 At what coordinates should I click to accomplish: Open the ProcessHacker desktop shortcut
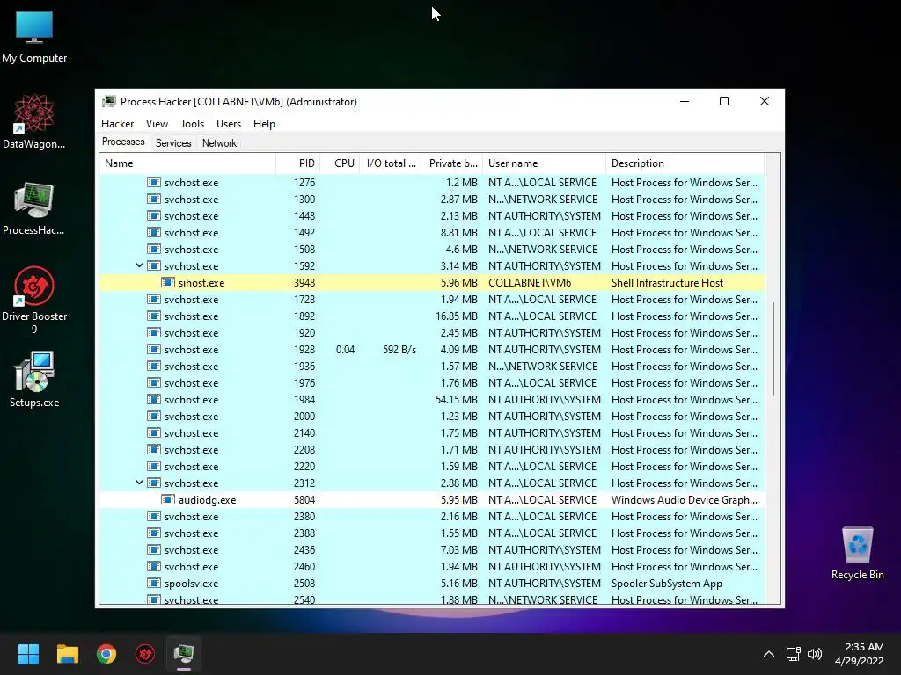pyautogui.click(x=34, y=207)
